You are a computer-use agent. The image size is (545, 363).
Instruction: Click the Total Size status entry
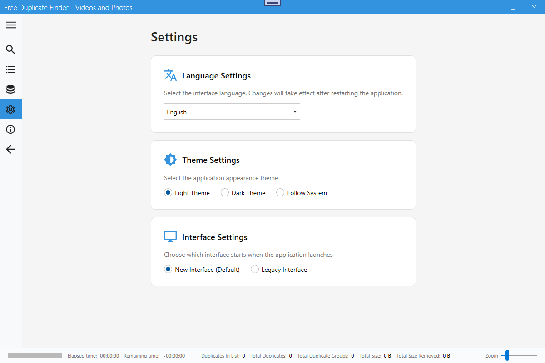point(375,356)
